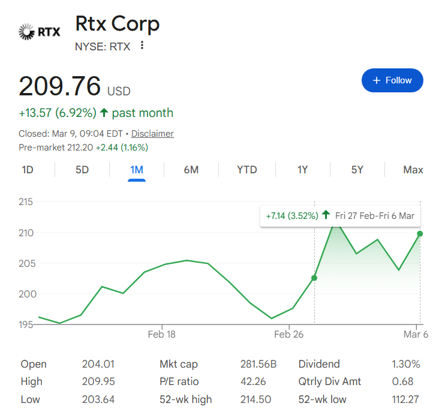Follow the Rtx Corp stock

click(x=392, y=80)
